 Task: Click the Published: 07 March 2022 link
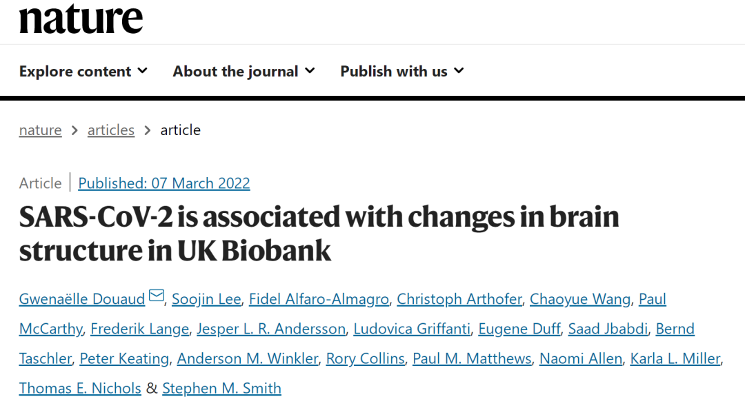tap(163, 183)
